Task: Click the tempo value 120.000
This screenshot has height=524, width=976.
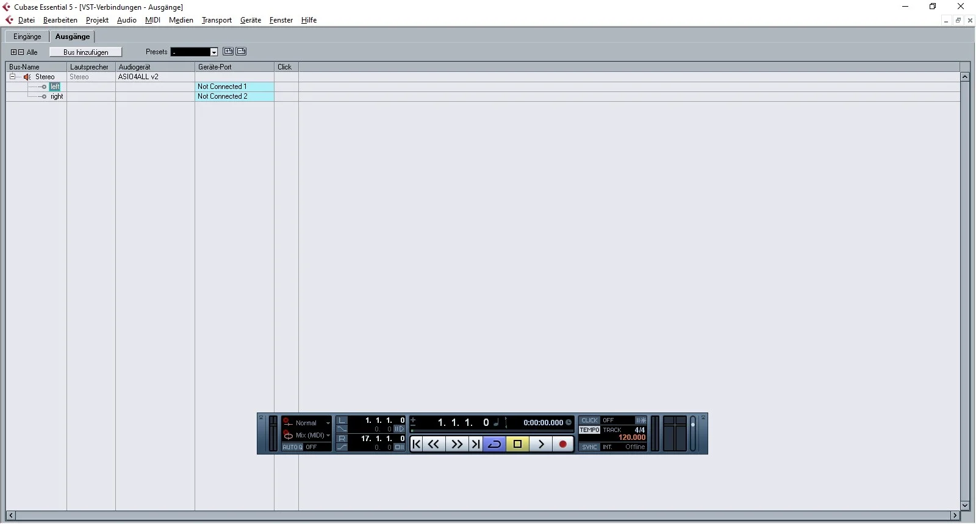Action: (x=632, y=437)
